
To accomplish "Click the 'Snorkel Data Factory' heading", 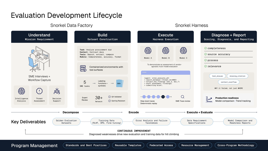I will (72, 25).
